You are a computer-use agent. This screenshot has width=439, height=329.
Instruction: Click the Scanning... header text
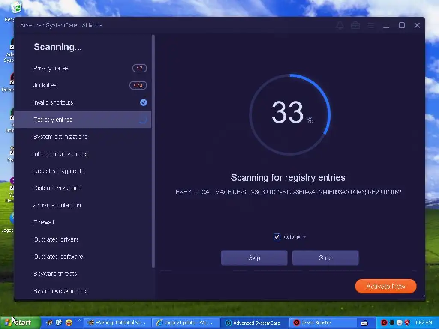[58, 47]
